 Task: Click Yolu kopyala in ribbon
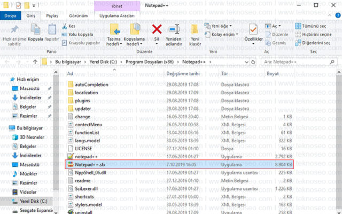[x=77, y=34]
